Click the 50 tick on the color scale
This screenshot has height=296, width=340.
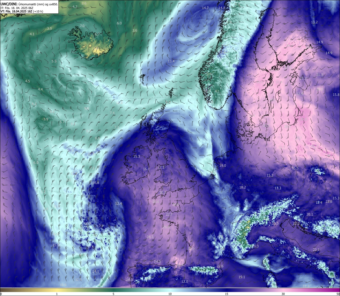338,294
